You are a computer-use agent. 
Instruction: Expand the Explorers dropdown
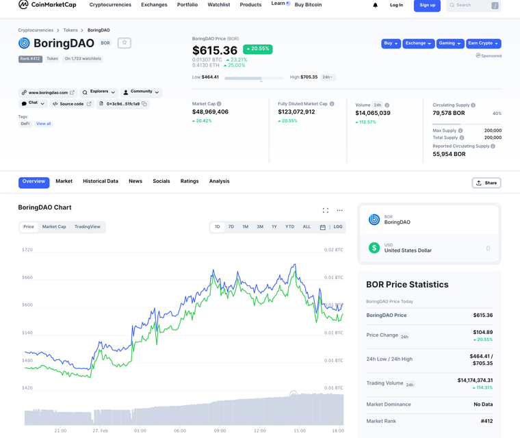pos(99,92)
